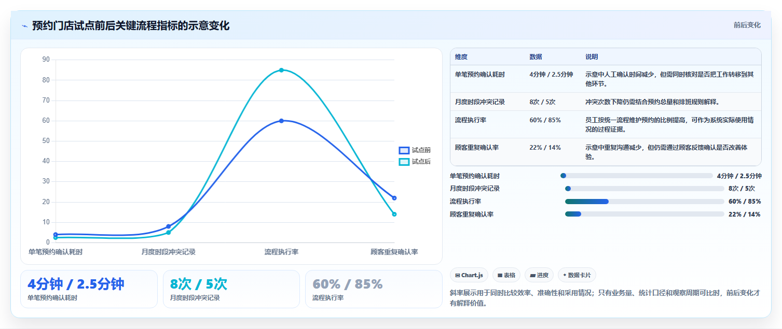Image resolution: width=782 pixels, height=329 pixels.
Task: Click the lightning icon beside the dashboard title
Action: [24, 26]
